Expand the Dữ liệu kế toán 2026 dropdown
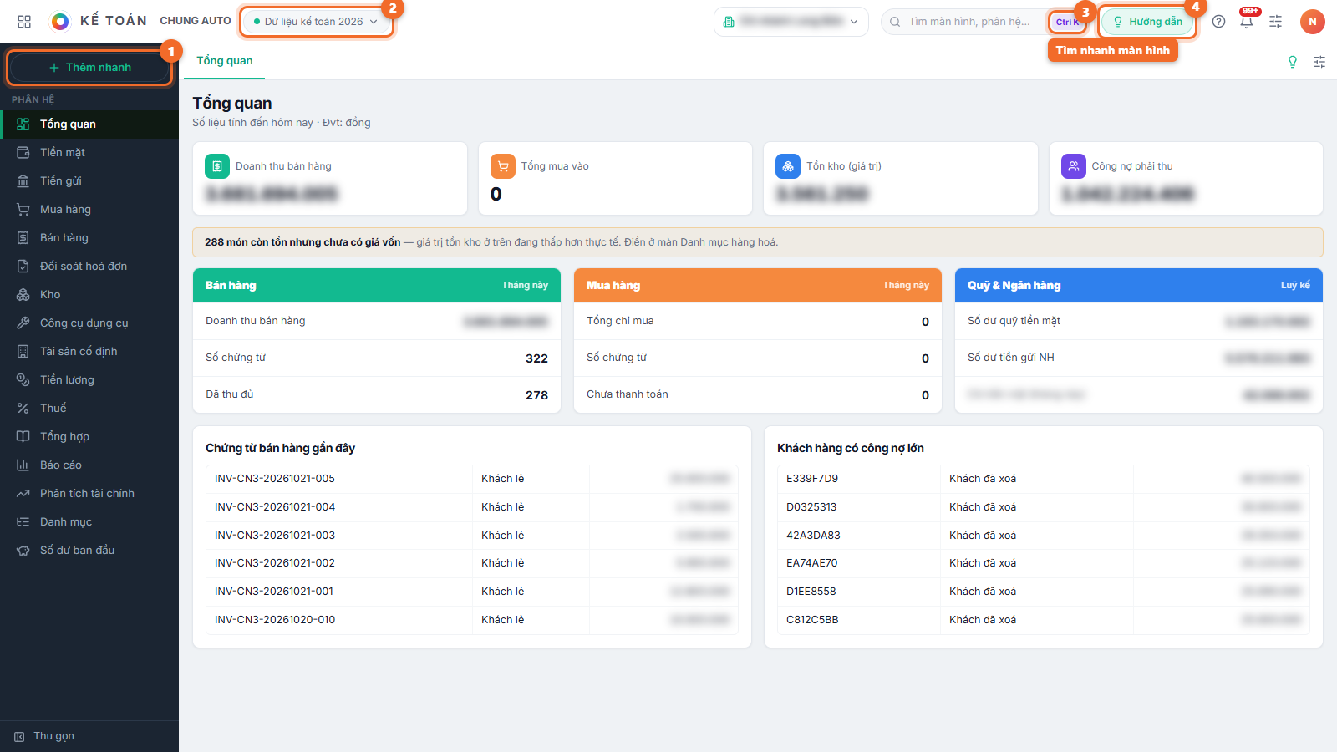 316,22
